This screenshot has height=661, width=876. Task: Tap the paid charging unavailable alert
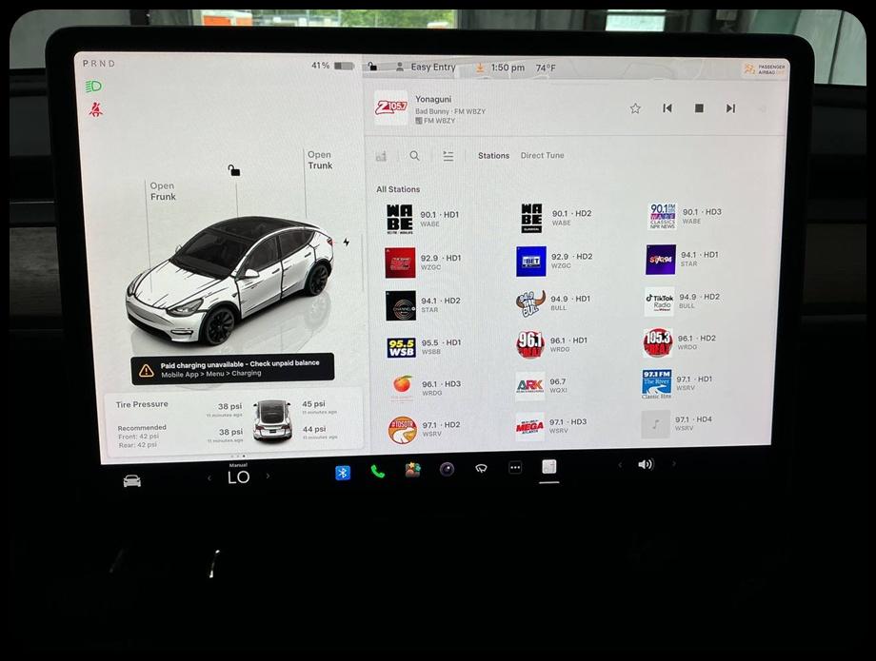click(232, 368)
